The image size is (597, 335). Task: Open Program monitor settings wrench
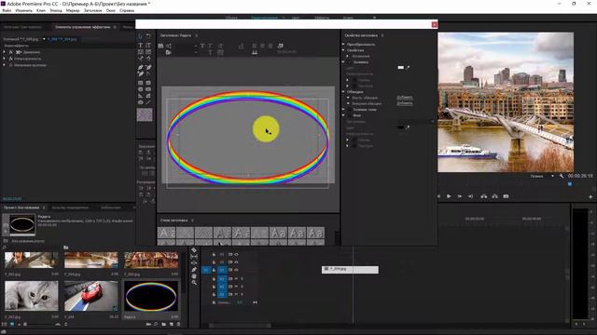click(x=562, y=176)
